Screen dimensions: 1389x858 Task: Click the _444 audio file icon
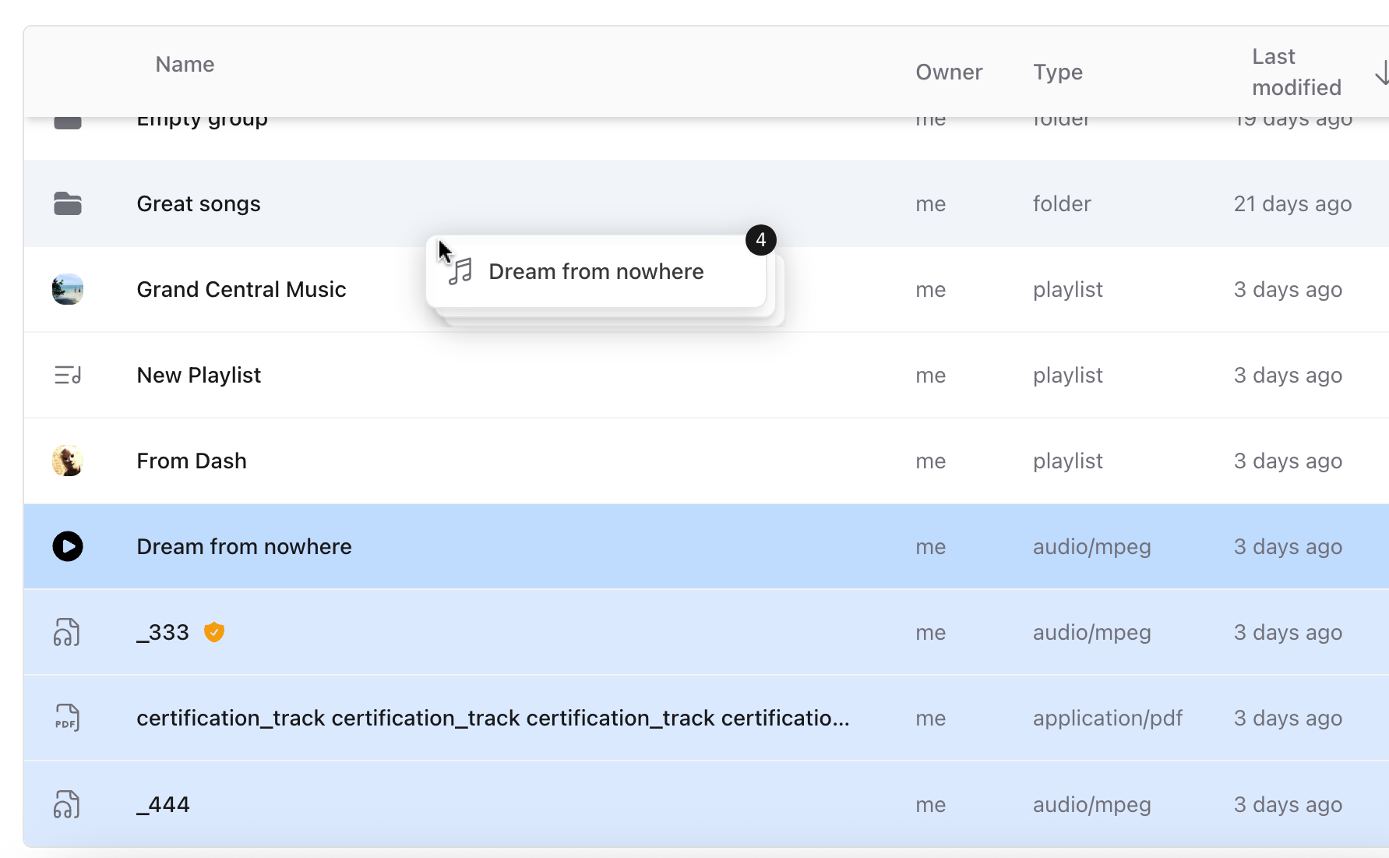pyautogui.click(x=67, y=804)
